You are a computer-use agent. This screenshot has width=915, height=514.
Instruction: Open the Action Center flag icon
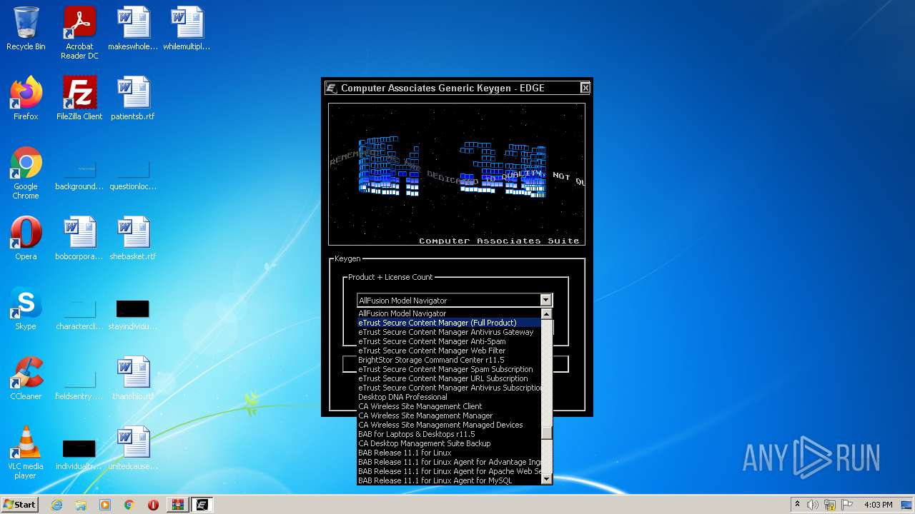847,505
